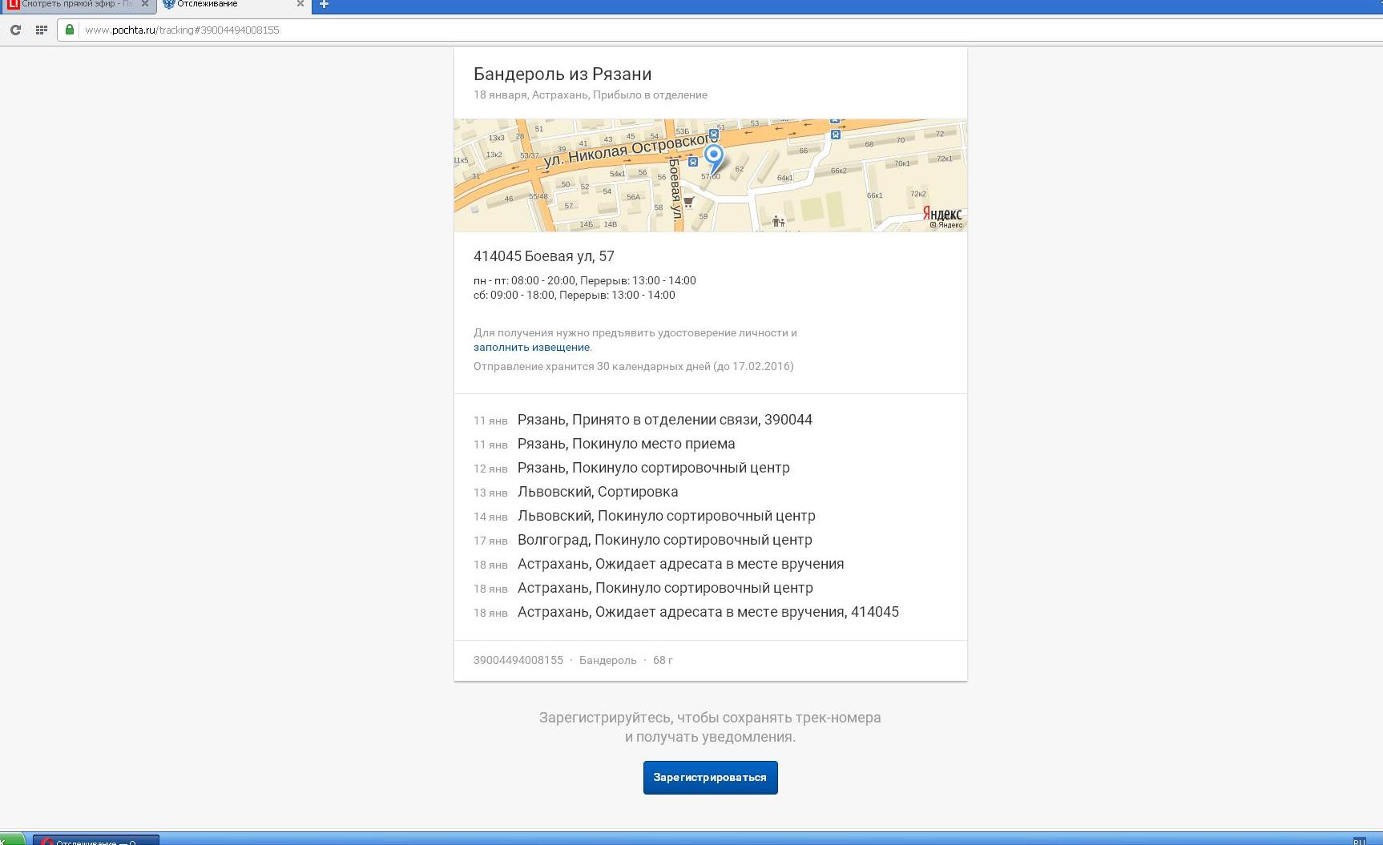Close the Отслеживание tab

pyautogui.click(x=300, y=4)
